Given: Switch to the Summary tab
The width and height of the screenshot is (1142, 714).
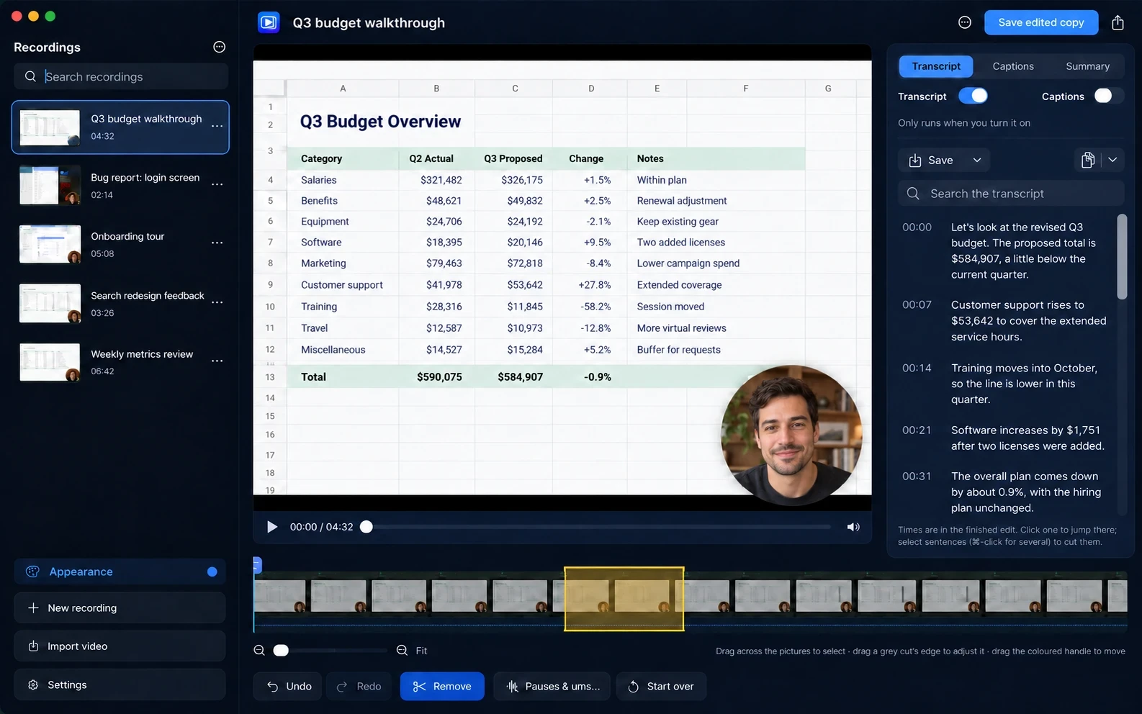Looking at the screenshot, I should 1087,66.
